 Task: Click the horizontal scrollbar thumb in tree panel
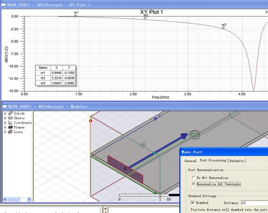point(14,199)
